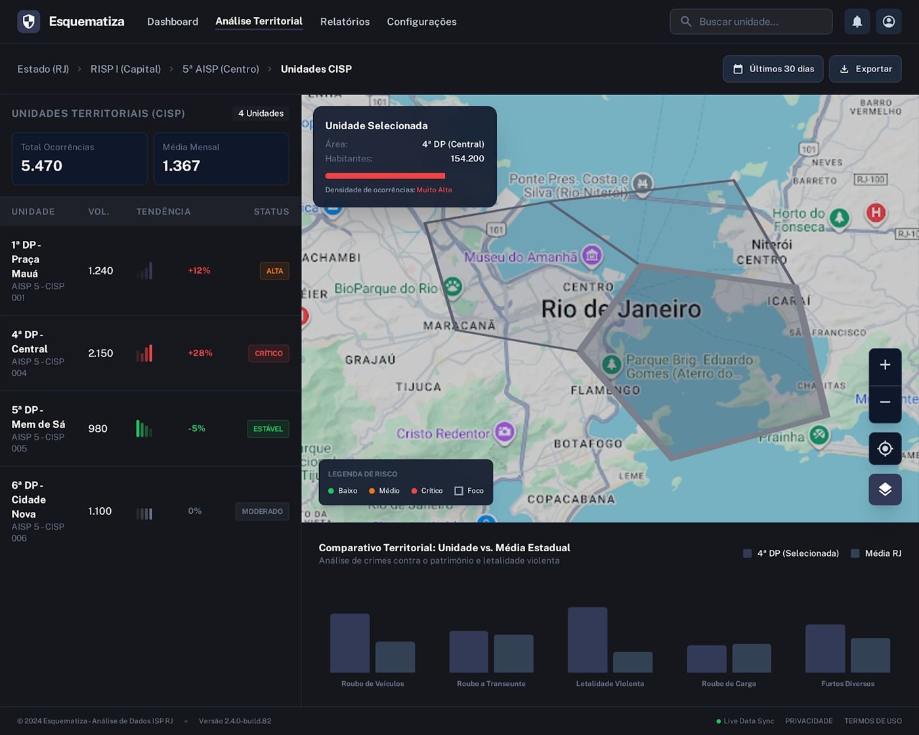Toggle Baixo risk legend item
Image resolution: width=919 pixels, height=735 pixels.
pos(343,491)
